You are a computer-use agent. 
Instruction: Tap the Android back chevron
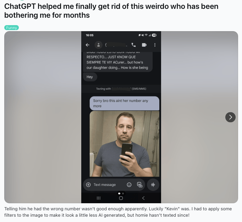point(143,198)
